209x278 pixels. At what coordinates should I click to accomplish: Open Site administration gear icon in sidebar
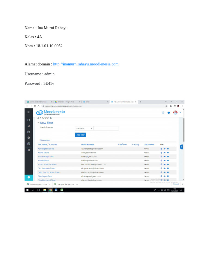tap(29, 150)
